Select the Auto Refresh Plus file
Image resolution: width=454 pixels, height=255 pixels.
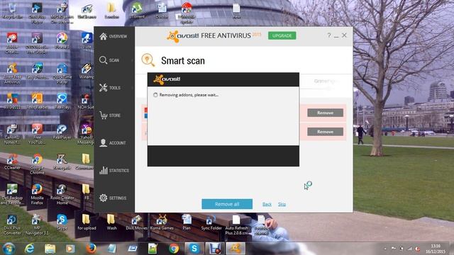point(236,225)
